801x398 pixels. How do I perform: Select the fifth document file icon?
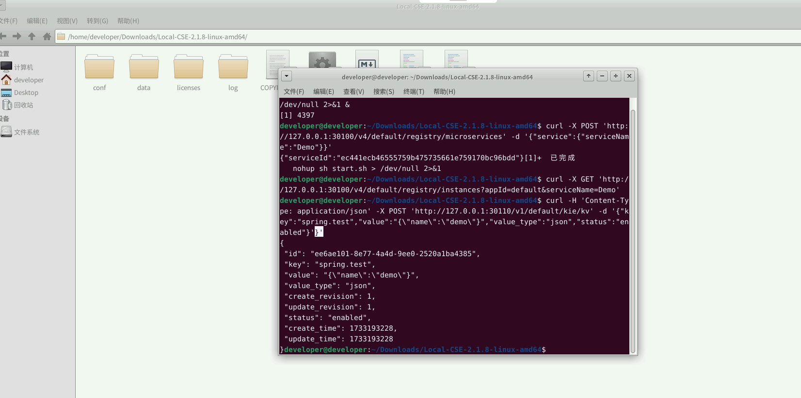coord(456,59)
